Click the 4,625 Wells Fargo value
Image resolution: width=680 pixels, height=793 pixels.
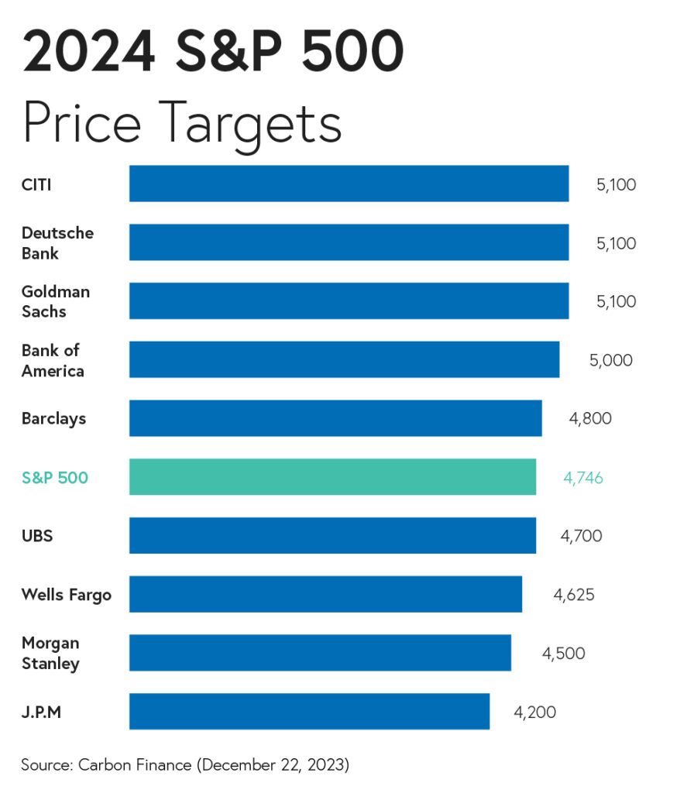(x=574, y=595)
